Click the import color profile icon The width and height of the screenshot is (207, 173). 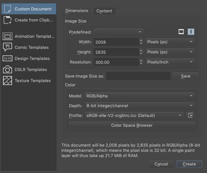pos(191,115)
